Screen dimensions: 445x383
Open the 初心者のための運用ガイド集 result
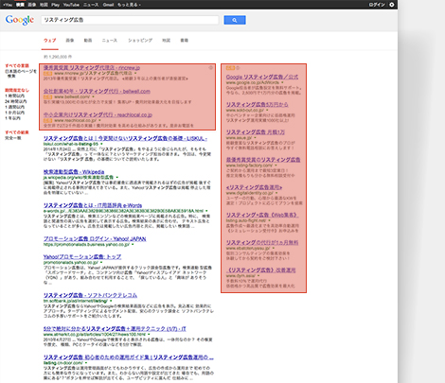click(x=128, y=357)
